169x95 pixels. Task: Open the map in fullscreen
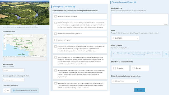[x=5, y=49]
